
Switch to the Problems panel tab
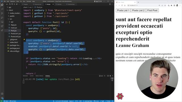pyautogui.click(x=25, y=76)
